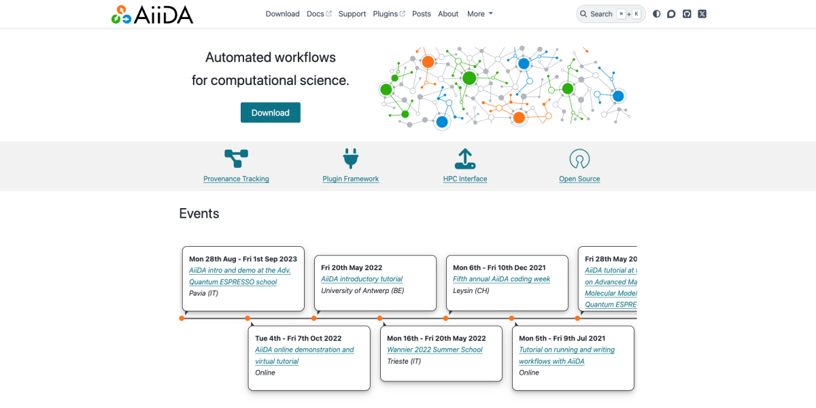Screen dimensions: 816x408
Task: Select the Support navigation item
Action: pyautogui.click(x=352, y=14)
